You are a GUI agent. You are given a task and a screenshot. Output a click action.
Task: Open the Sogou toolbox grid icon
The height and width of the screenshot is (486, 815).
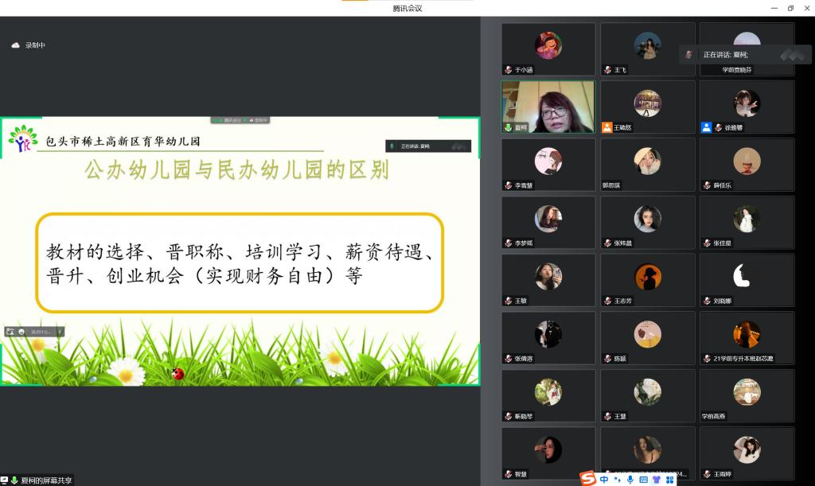pos(669,480)
